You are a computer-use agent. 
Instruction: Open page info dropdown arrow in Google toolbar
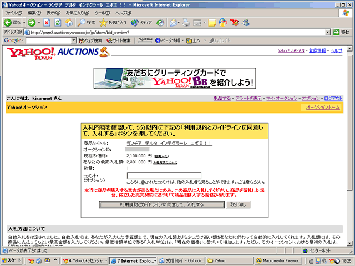pyautogui.click(x=182, y=40)
